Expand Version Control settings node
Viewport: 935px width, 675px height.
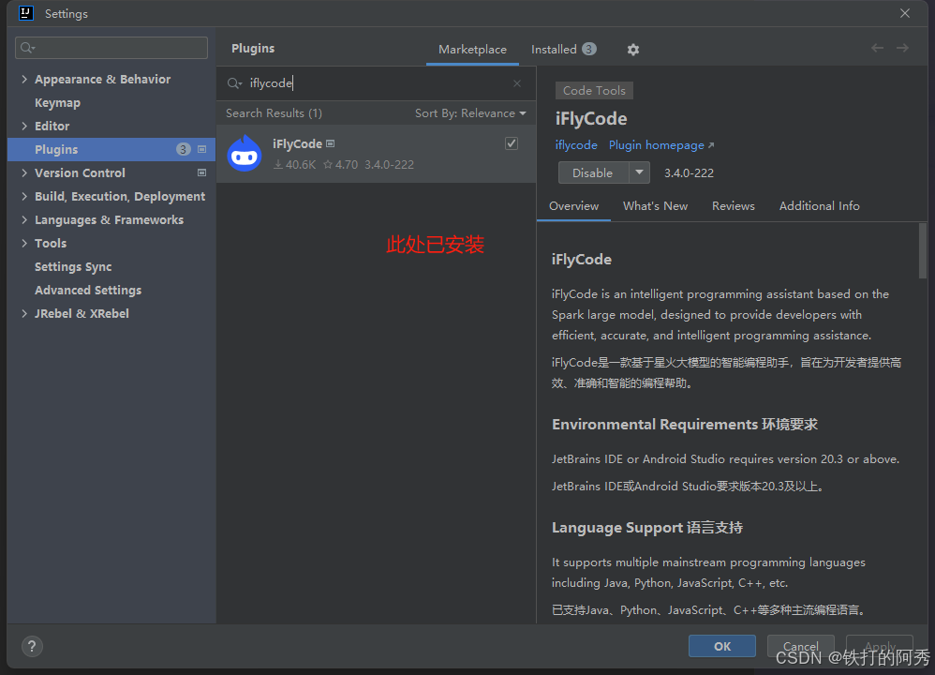point(24,172)
